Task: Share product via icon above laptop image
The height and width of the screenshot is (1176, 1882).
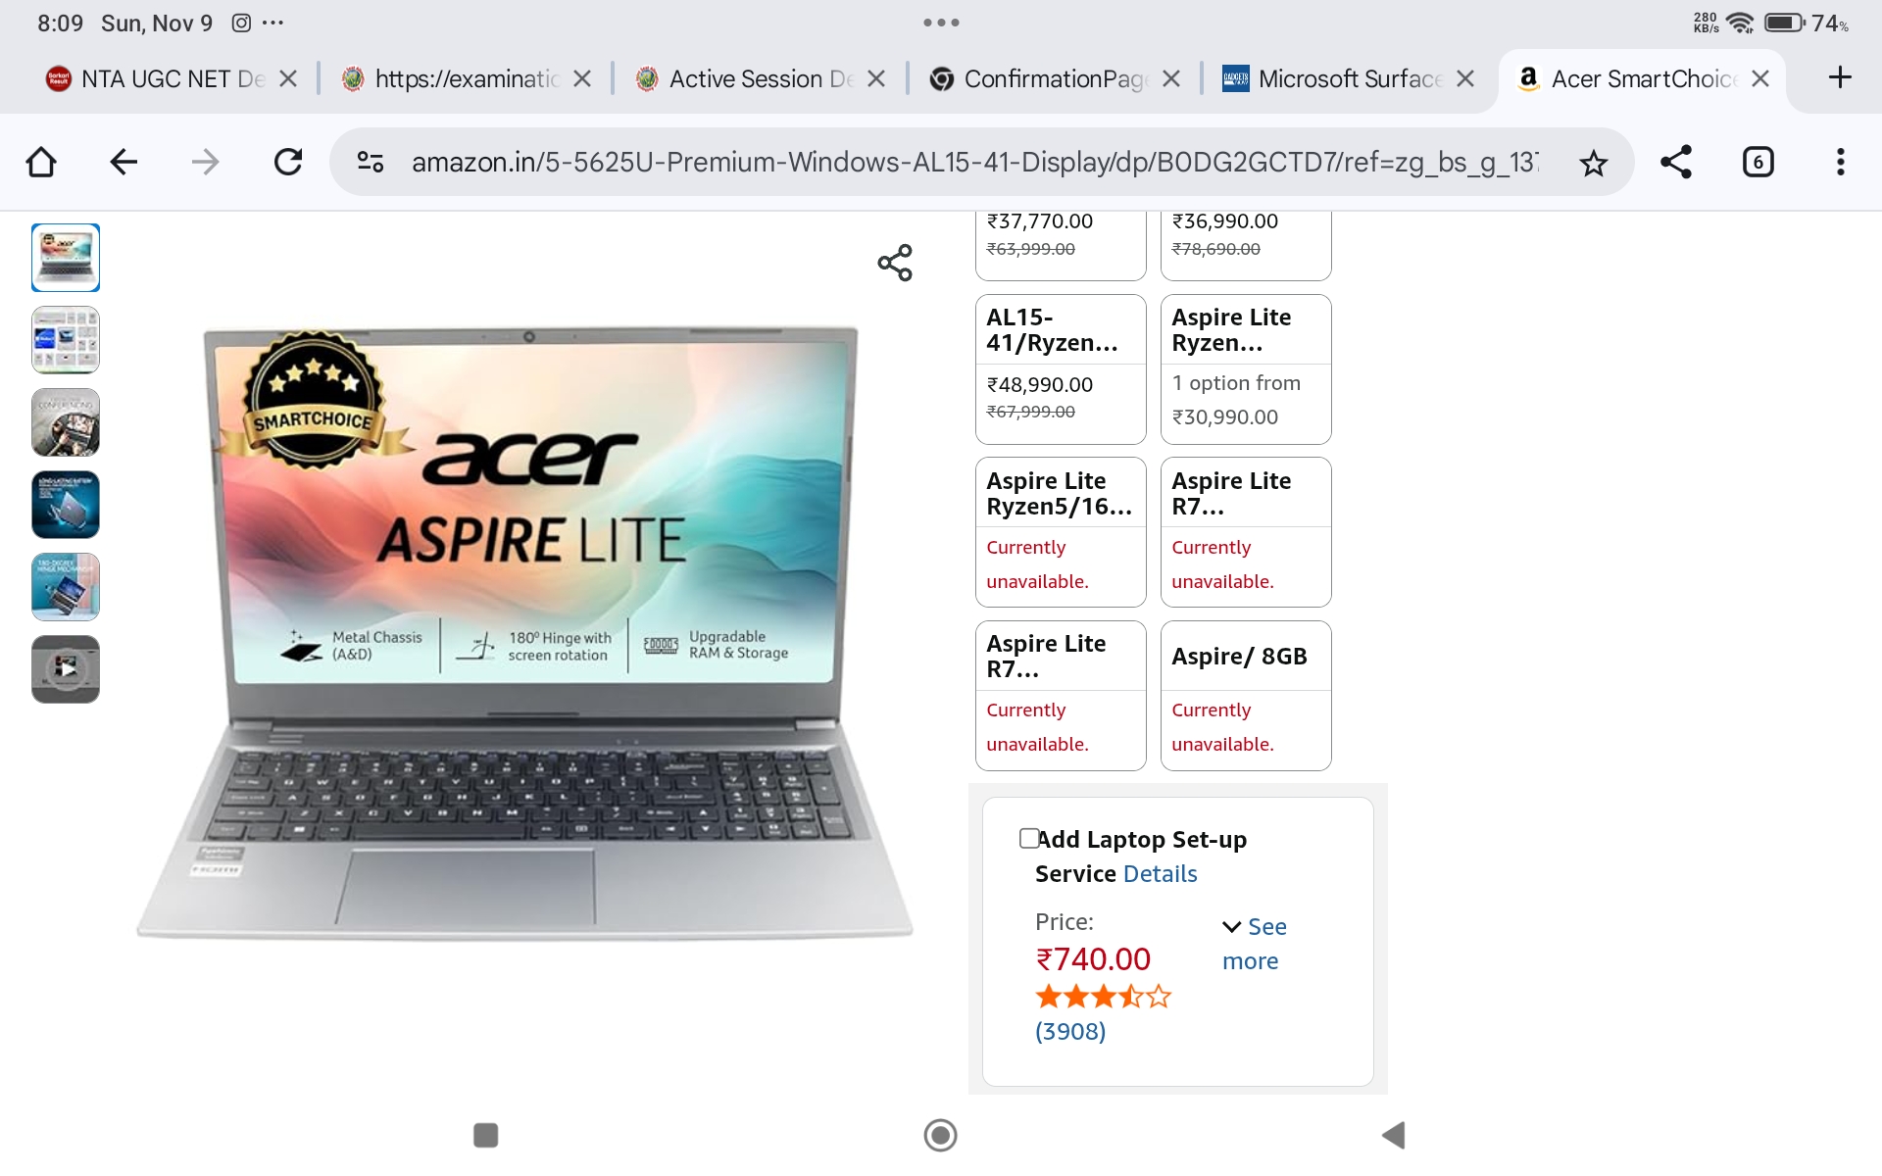Action: pos(895,263)
